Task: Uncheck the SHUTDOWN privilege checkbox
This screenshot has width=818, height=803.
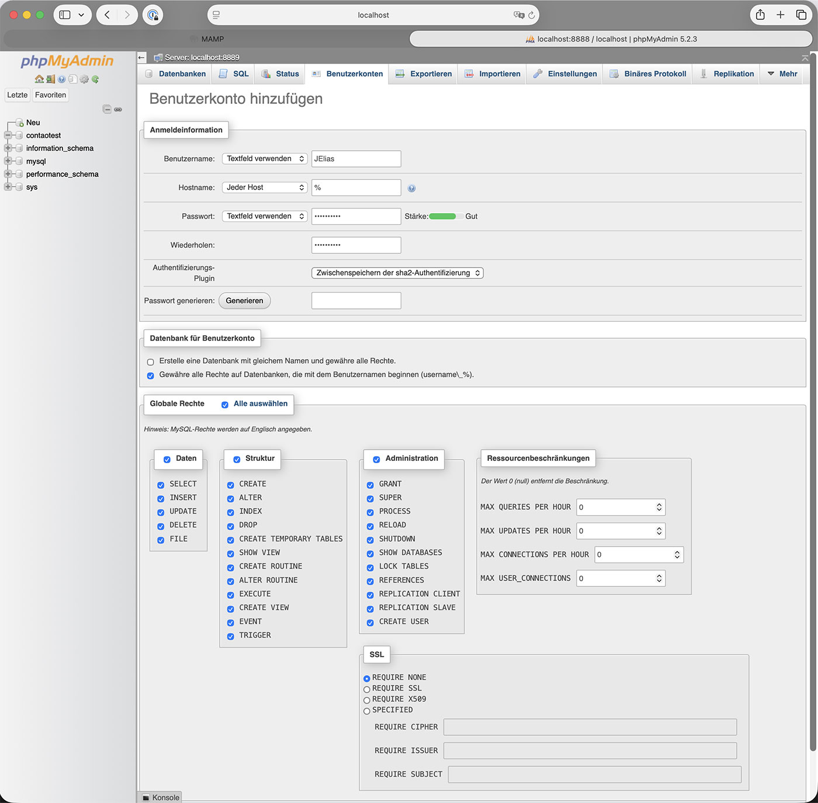Action: [370, 540]
